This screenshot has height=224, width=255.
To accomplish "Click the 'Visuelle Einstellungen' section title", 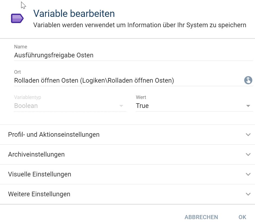I will [40, 174].
